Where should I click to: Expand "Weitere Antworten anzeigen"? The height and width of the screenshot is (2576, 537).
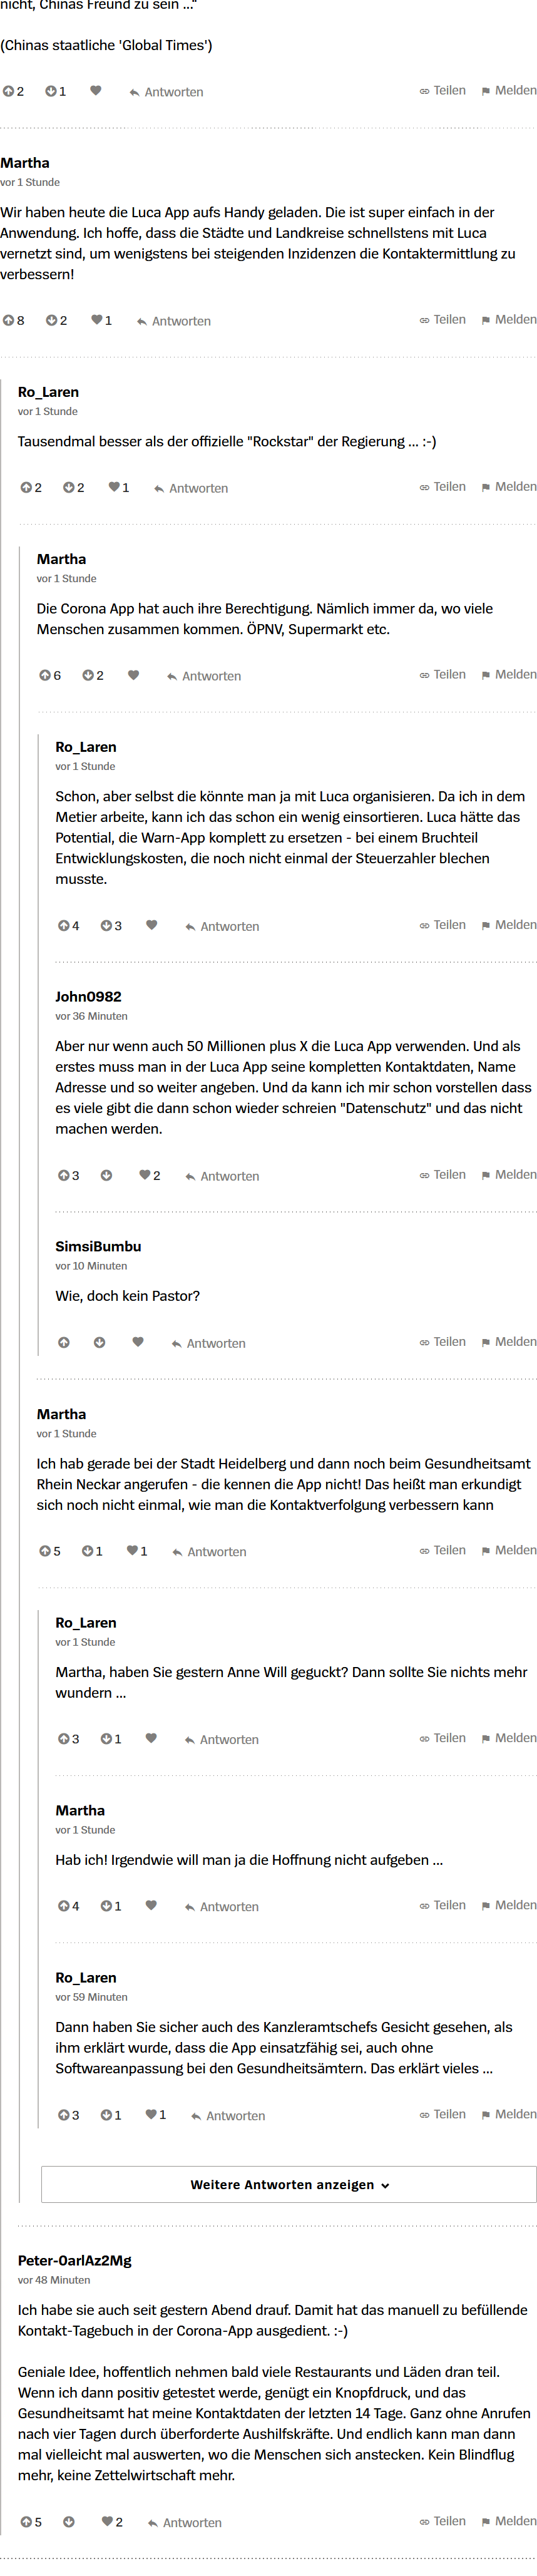pos(289,2185)
